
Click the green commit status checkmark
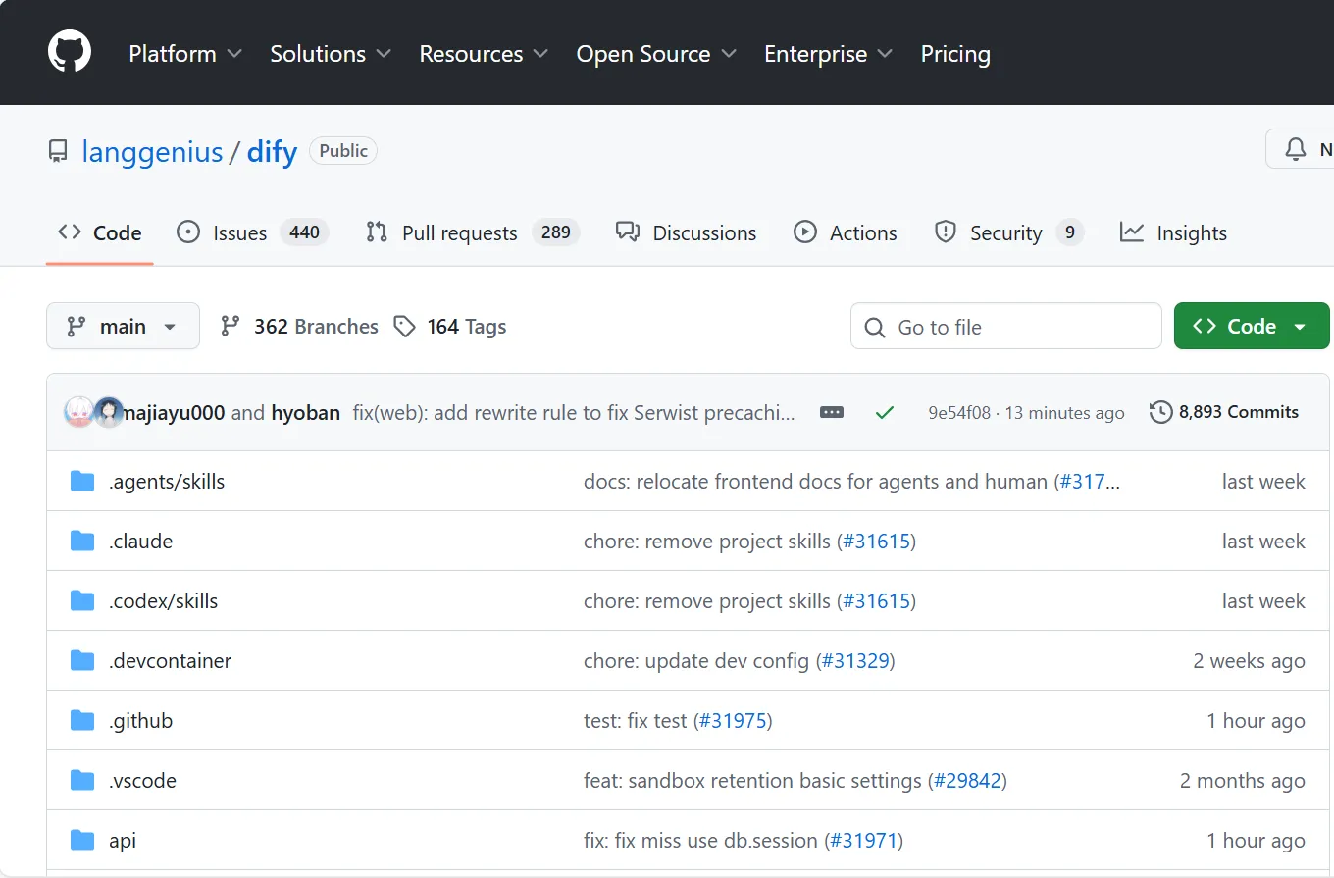tap(885, 413)
